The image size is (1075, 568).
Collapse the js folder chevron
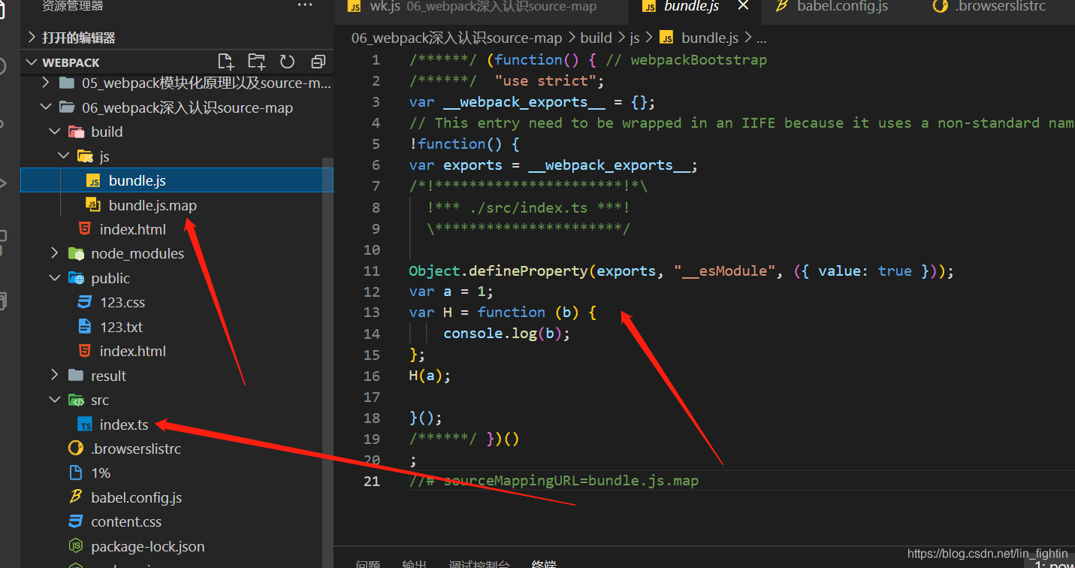64,156
